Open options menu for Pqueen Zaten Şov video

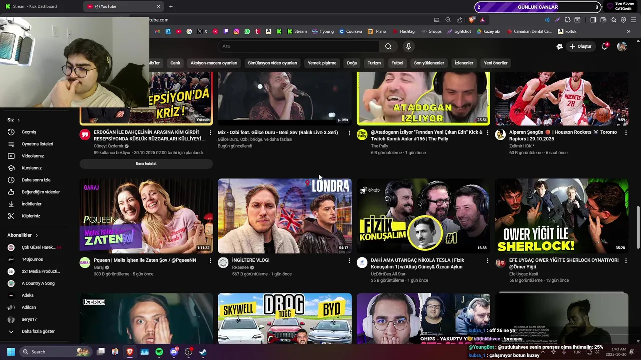point(210,261)
